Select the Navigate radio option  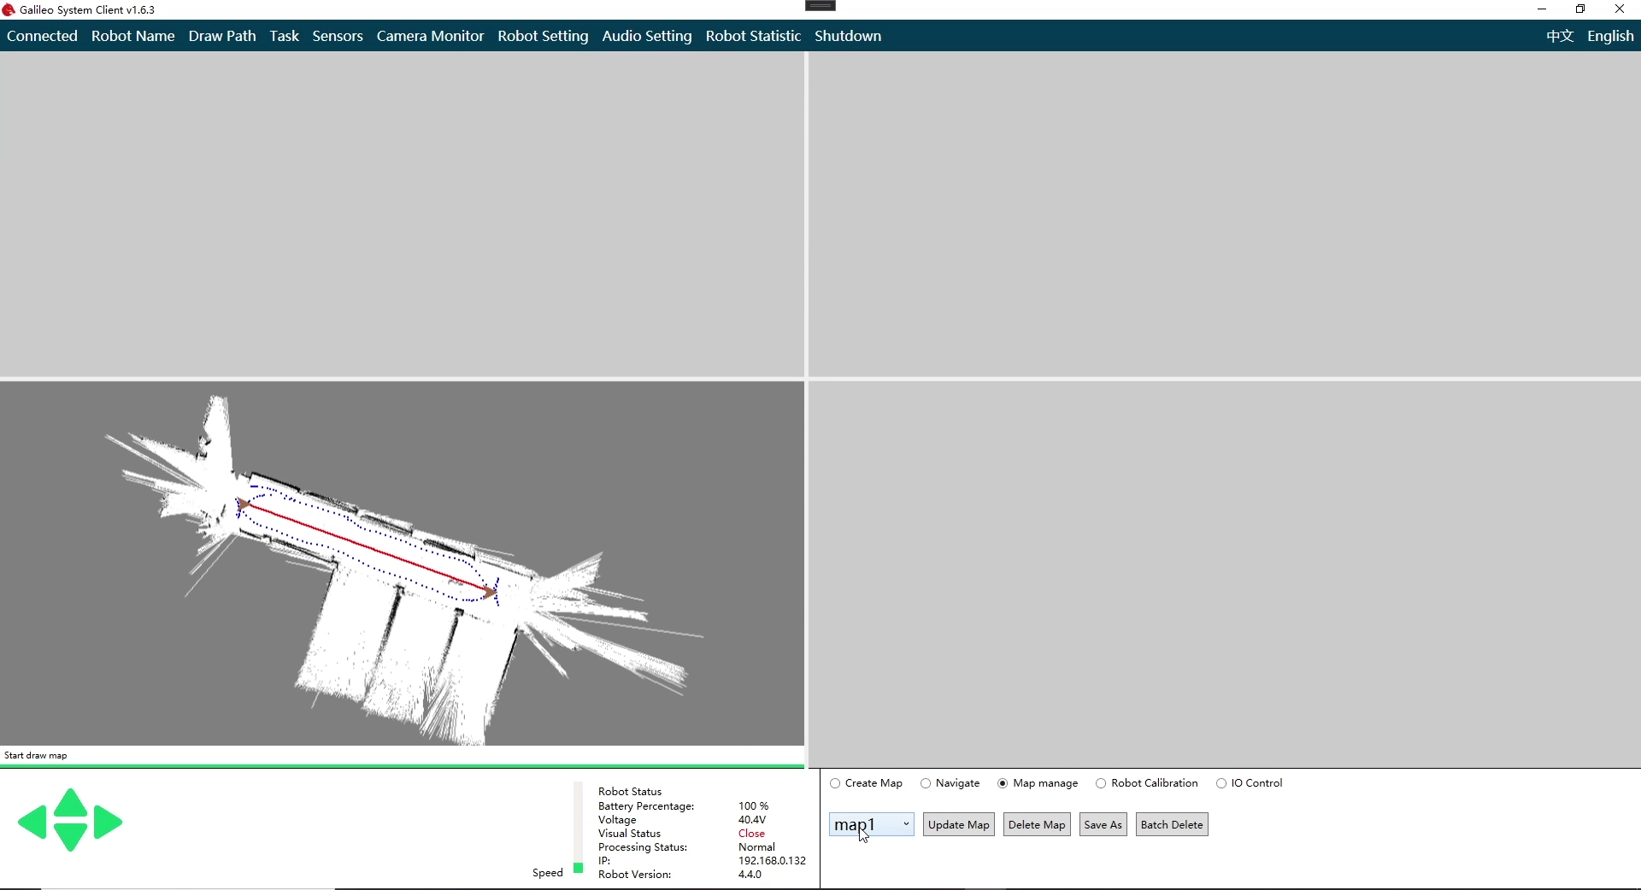coord(926,783)
